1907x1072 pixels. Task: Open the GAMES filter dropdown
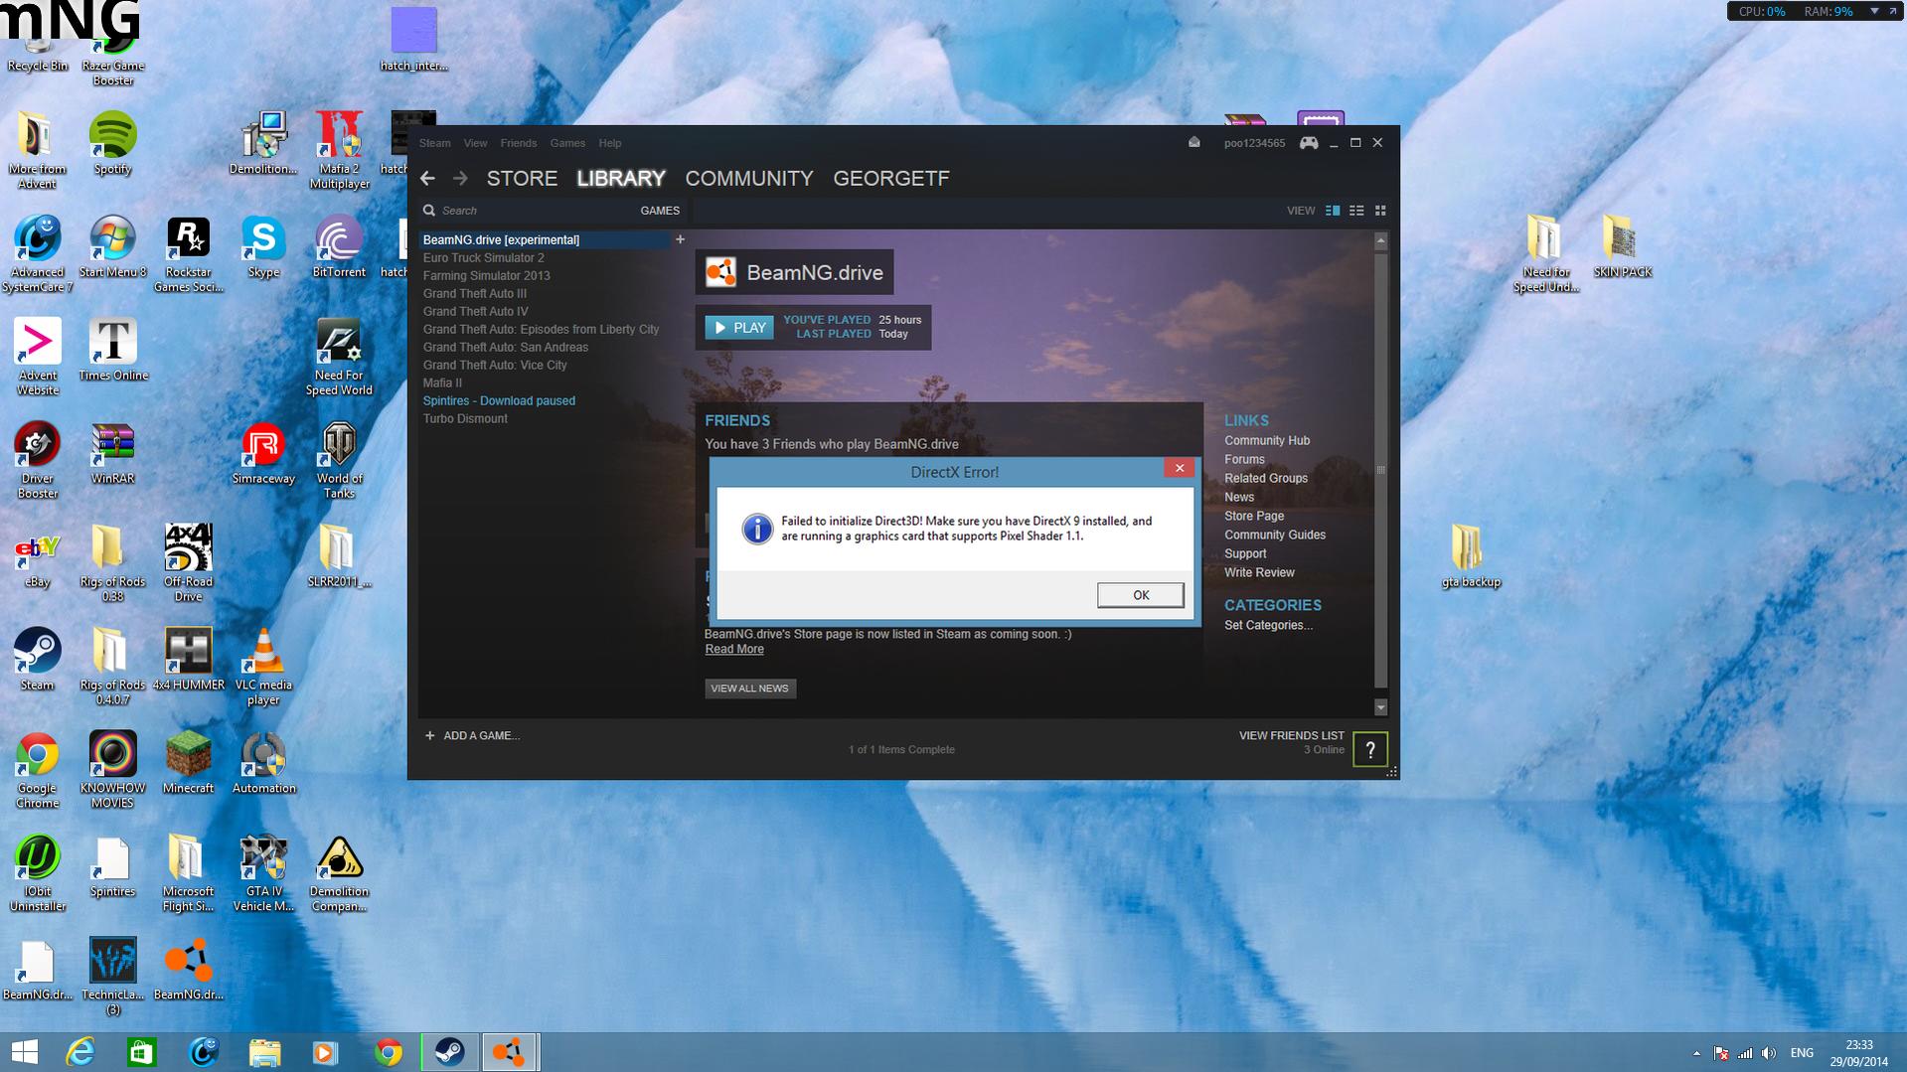[x=660, y=211]
